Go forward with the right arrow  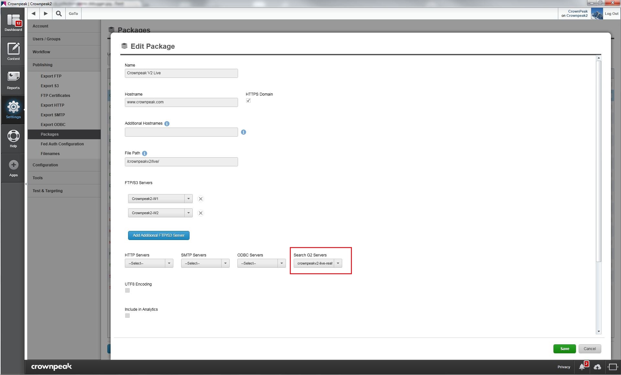pyautogui.click(x=46, y=14)
